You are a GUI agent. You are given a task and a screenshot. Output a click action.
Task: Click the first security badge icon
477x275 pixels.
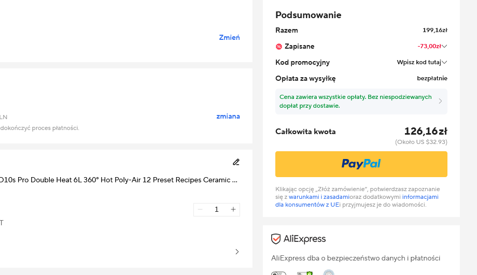pos(278,273)
